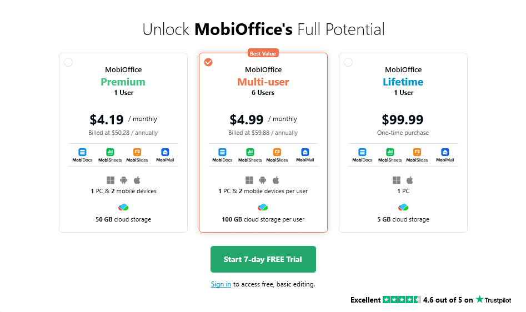Click the MobiSlides icon in Multi-user plan

tap(277, 152)
